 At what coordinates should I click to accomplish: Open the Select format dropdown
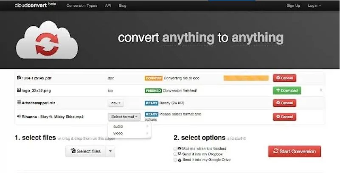click(124, 116)
